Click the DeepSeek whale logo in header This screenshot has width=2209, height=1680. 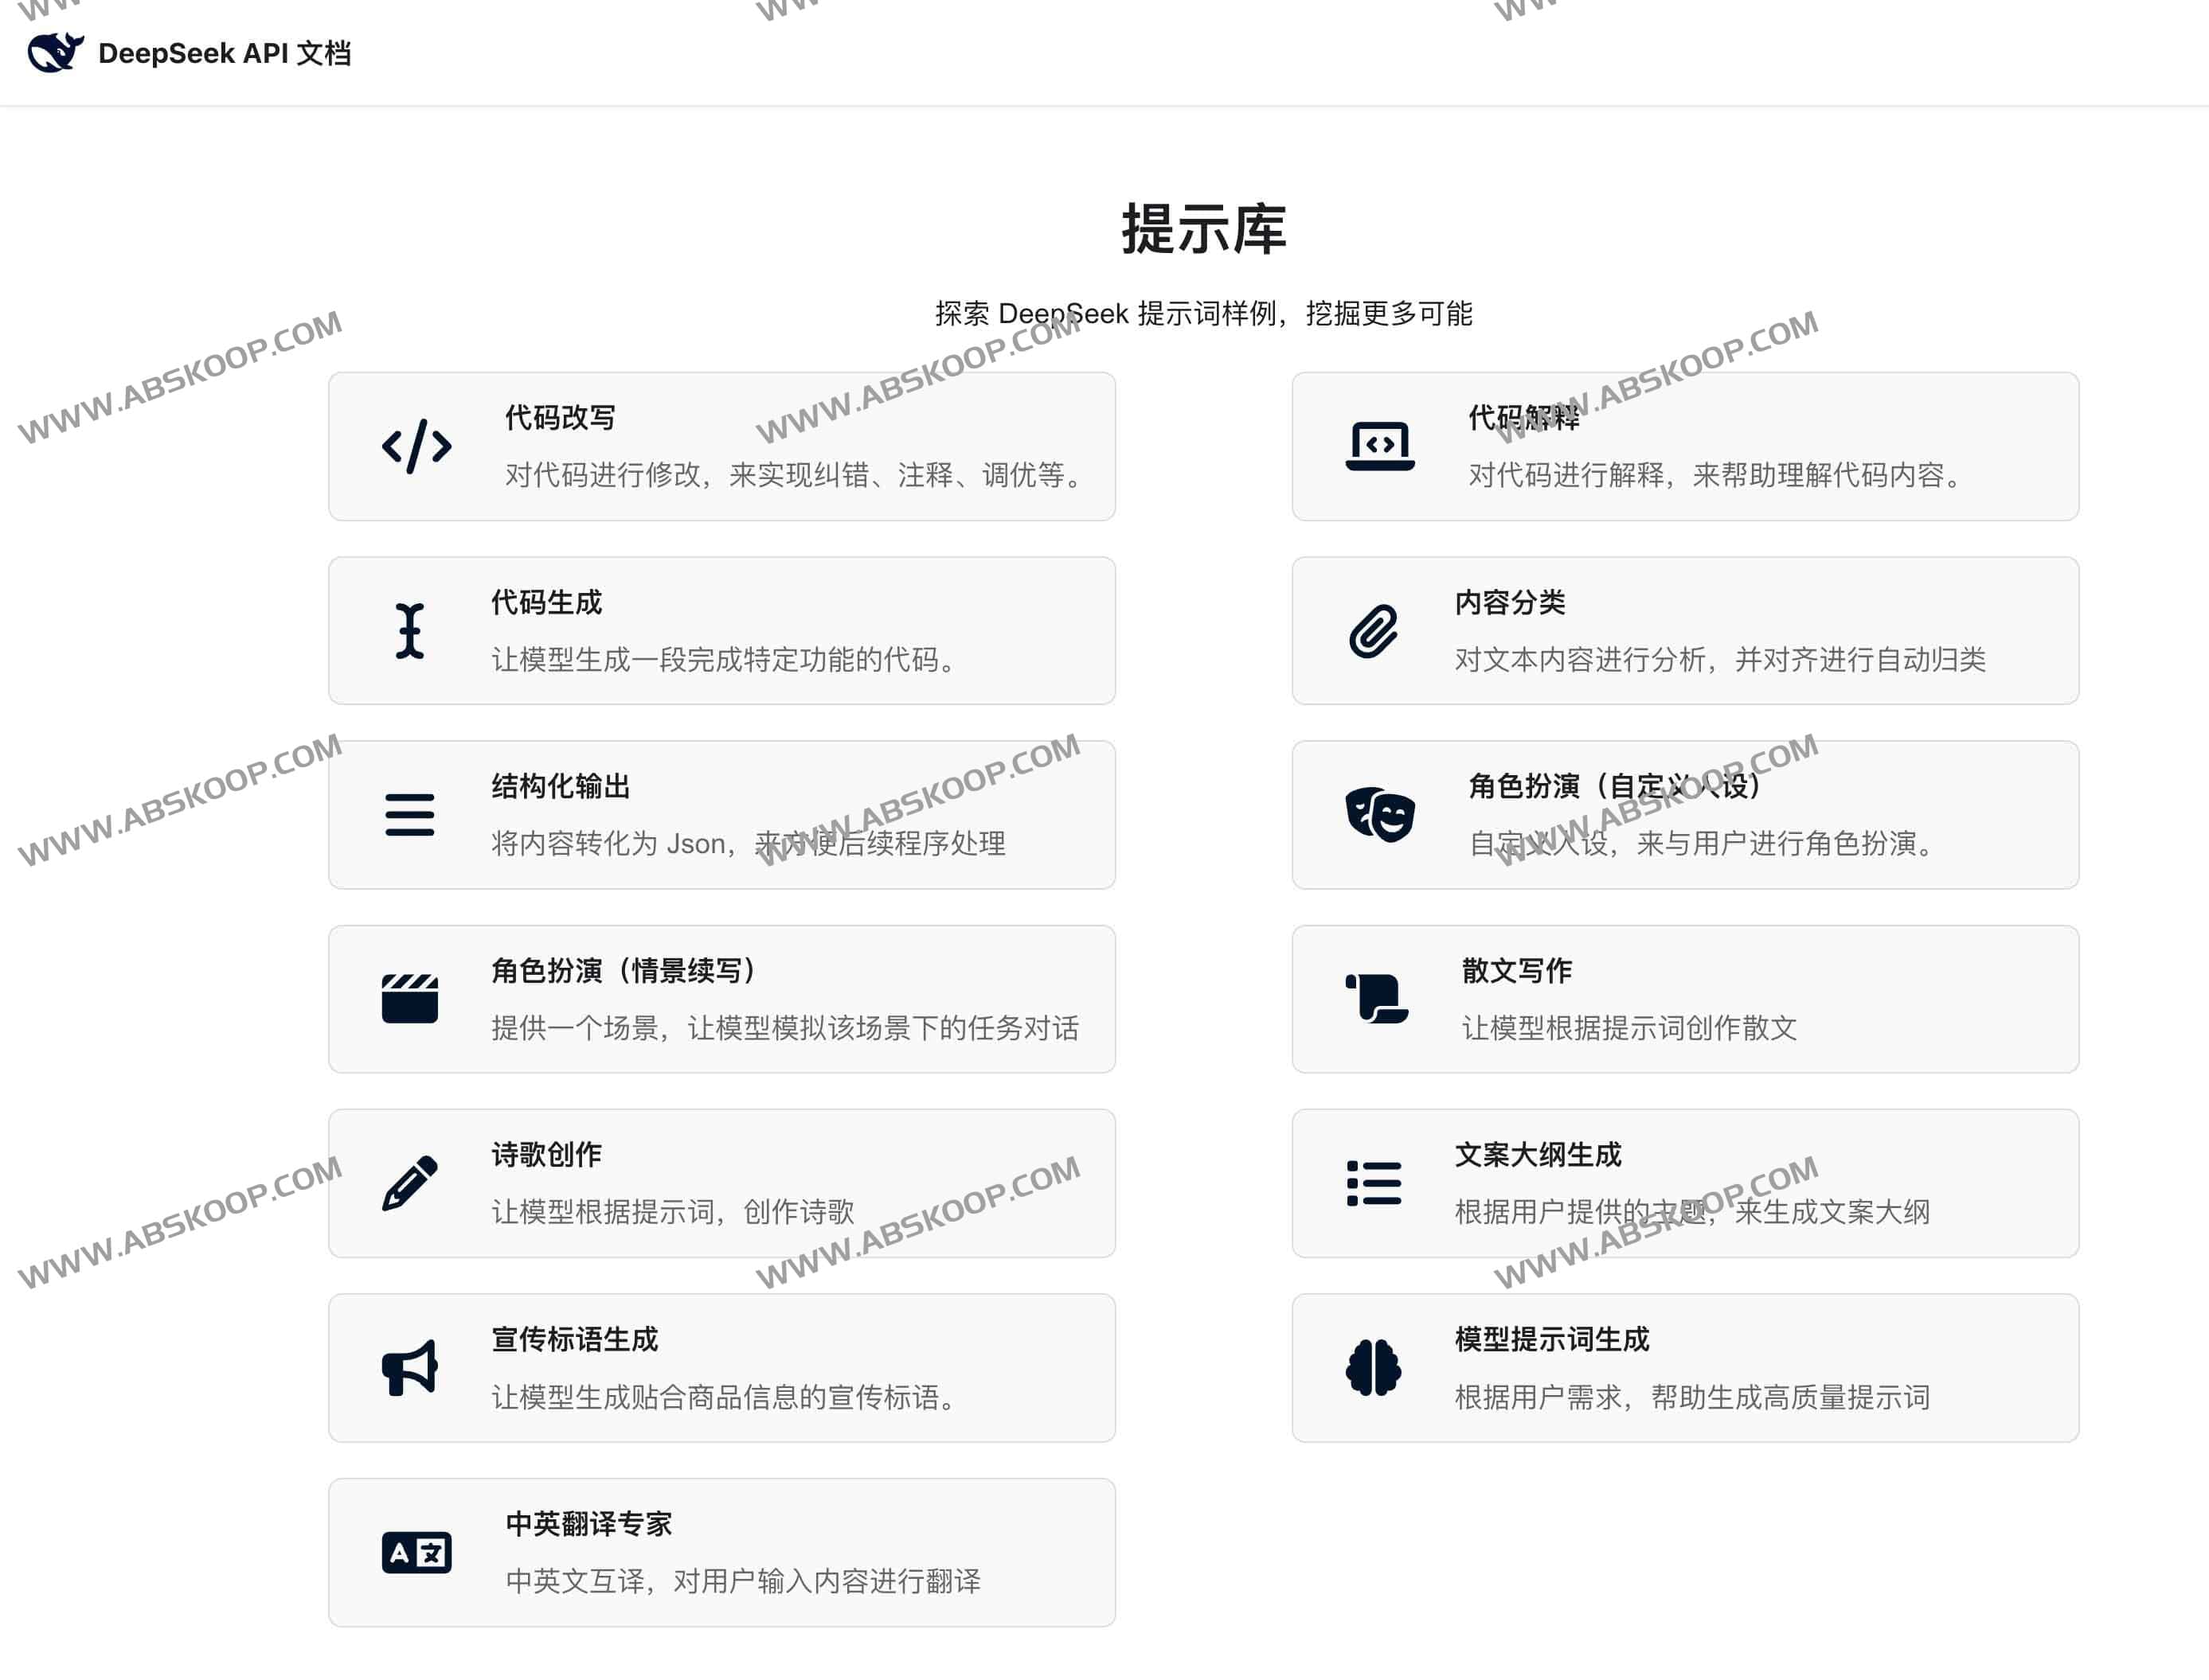[x=55, y=52]
